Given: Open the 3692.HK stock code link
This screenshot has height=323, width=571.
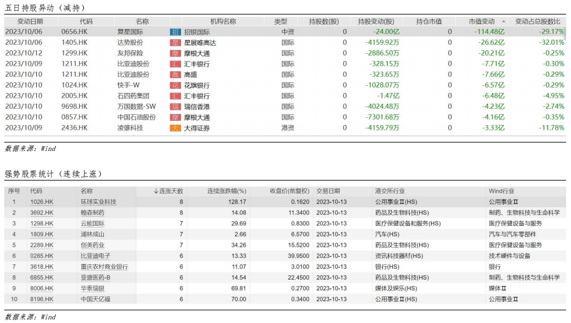Looking at the screenshot, I should [42, 213].
